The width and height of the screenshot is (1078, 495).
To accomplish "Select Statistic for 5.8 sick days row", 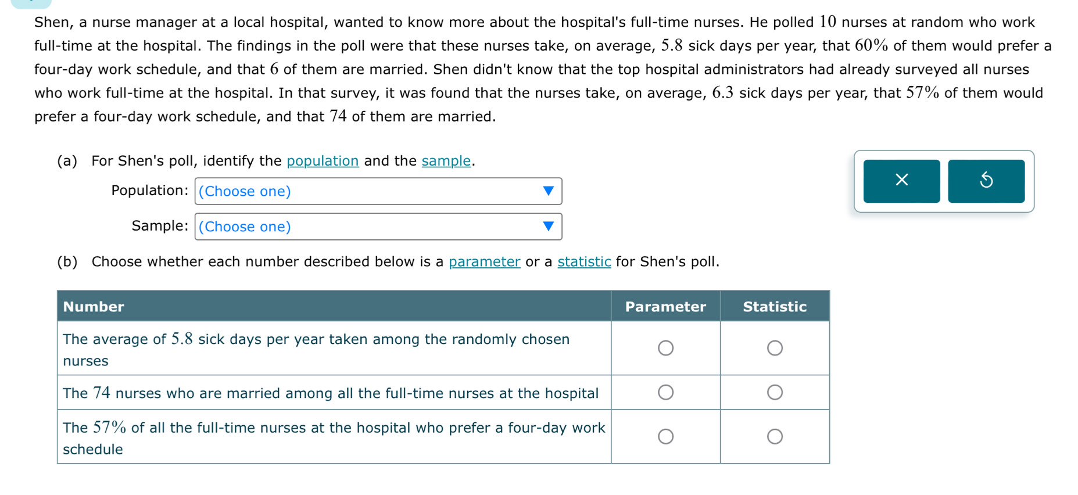I will [x=774, y=348].
